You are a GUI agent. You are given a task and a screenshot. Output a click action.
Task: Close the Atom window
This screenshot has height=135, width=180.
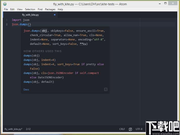click(x=173, y=3)
